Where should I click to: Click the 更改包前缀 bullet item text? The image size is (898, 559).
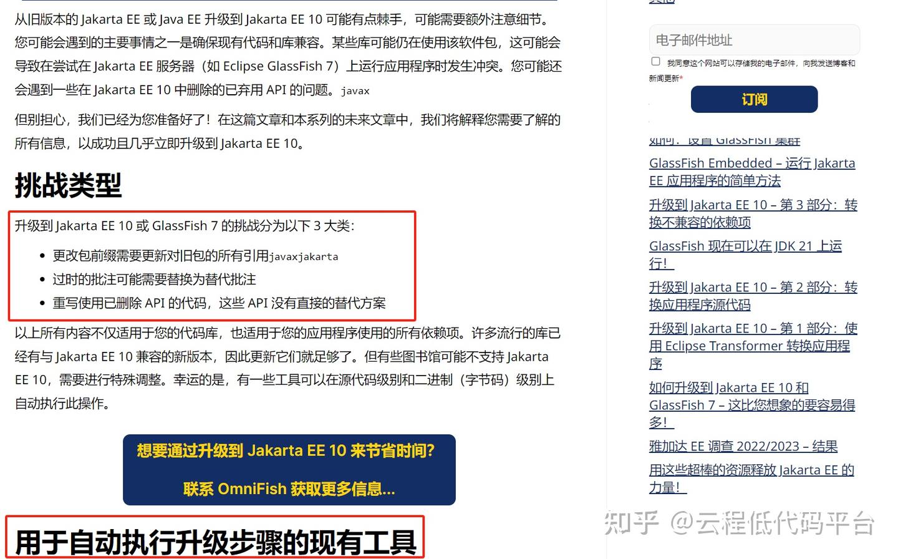click(x=195, y=256)
